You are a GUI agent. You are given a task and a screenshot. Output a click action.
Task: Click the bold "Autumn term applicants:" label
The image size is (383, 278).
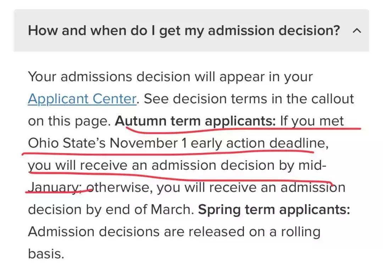coord(195,121)
